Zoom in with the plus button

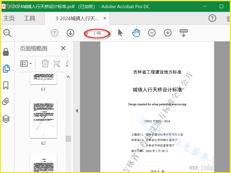pos(168,33)
